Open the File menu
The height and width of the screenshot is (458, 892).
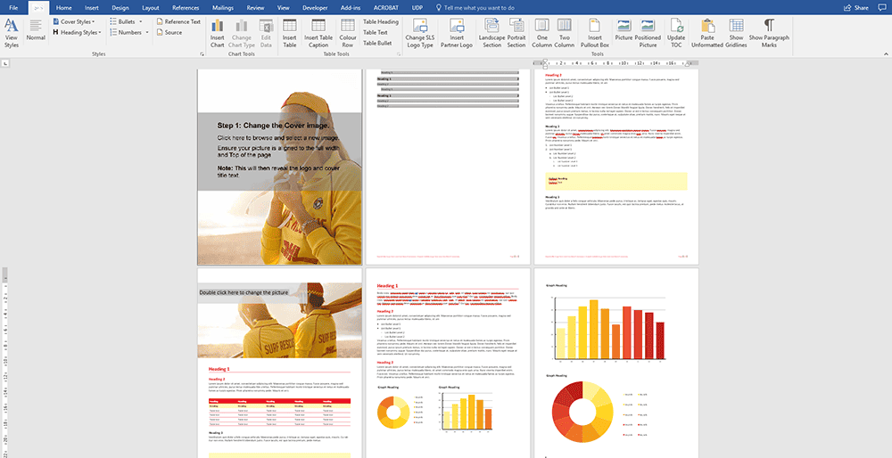pyautogui.click(x=13, y=8)
